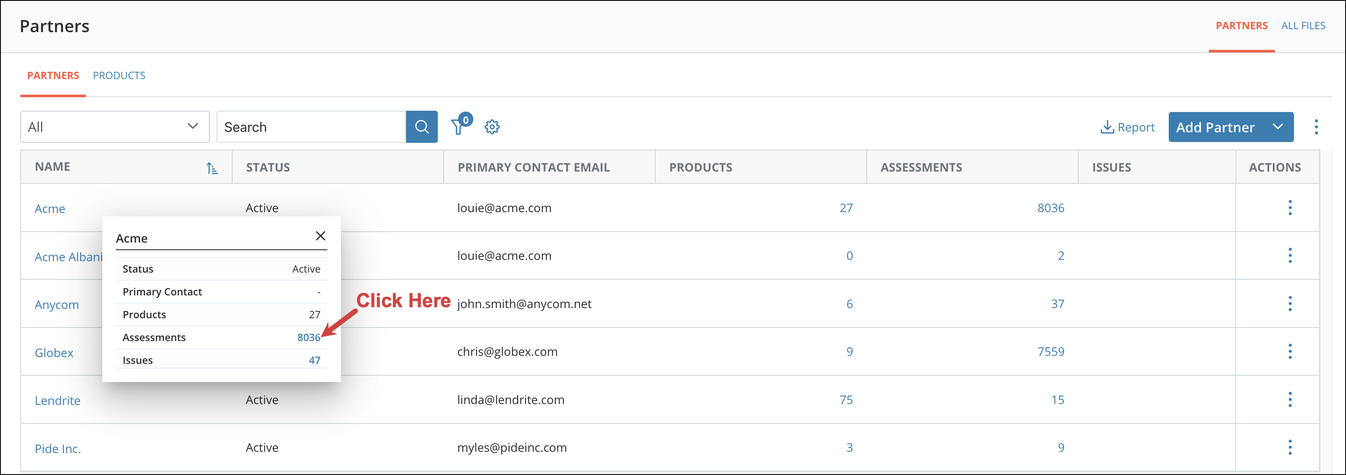Switch to the Products tab
Image resolution: width=1346 pixels, height=475 pixels.
pos(119,76)
